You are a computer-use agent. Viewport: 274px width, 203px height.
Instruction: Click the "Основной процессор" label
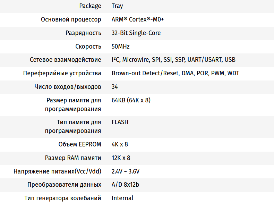(71, 19)
